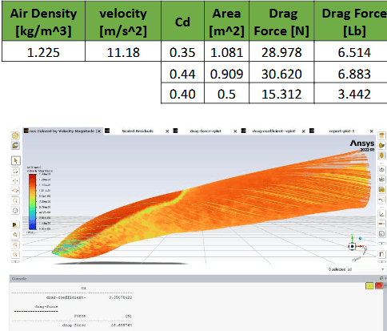Click the red button in the Console panel
Image resolution: width=387 pixels, height=331 pixels.
tap(379, 286)
